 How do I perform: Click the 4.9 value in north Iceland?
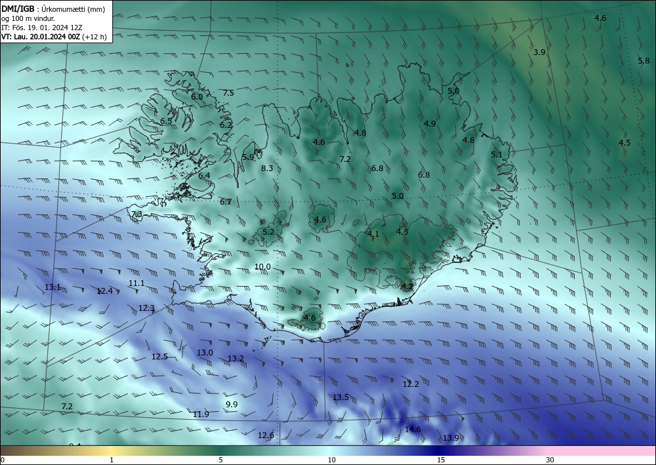430,123
